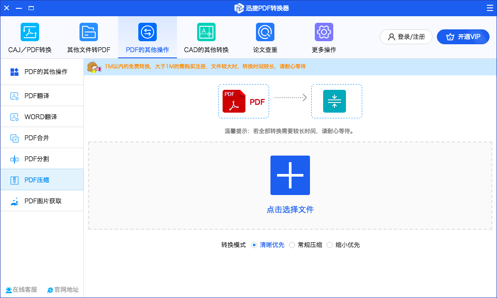This screenshot has height=298, width=497.
Task: Click the 温馨提示 hint text
Action: coord(289,131)
